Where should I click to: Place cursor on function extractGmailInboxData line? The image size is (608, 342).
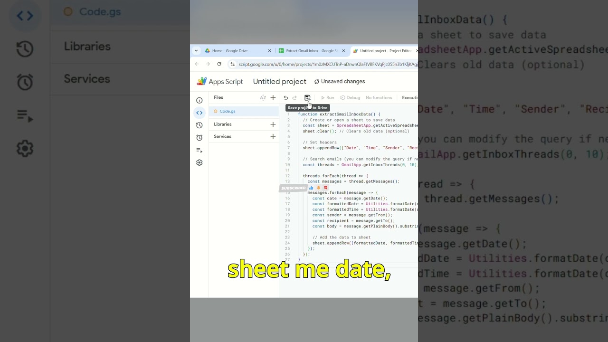[339, 114]
